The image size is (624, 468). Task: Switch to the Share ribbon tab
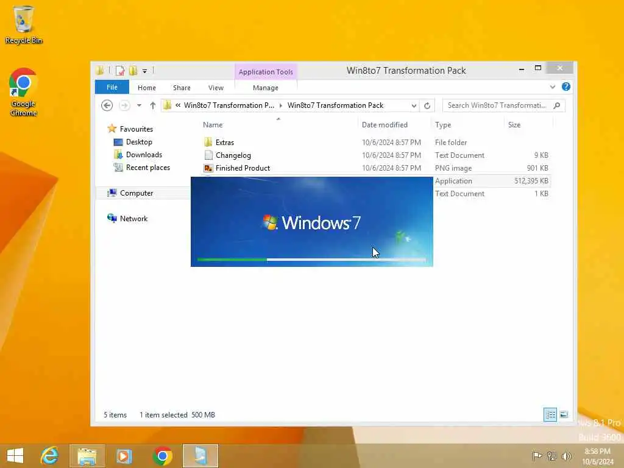point(182,88)
